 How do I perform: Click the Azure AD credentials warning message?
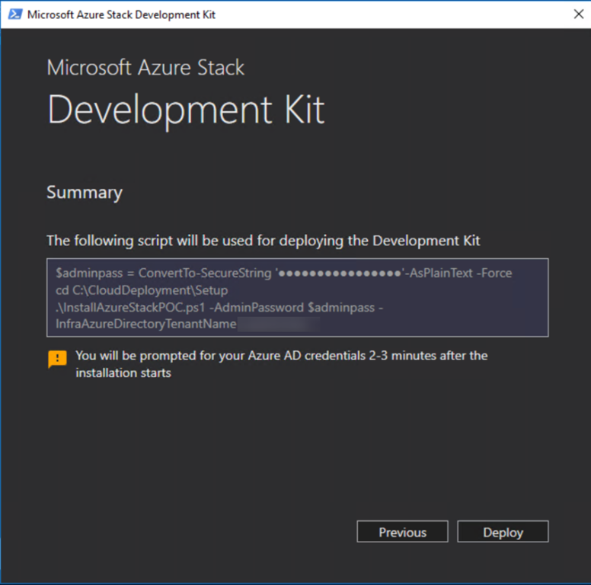[281, 356]
